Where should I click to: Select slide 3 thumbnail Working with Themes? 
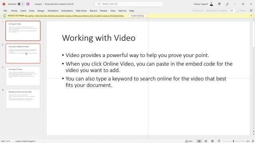click(23, 76)
